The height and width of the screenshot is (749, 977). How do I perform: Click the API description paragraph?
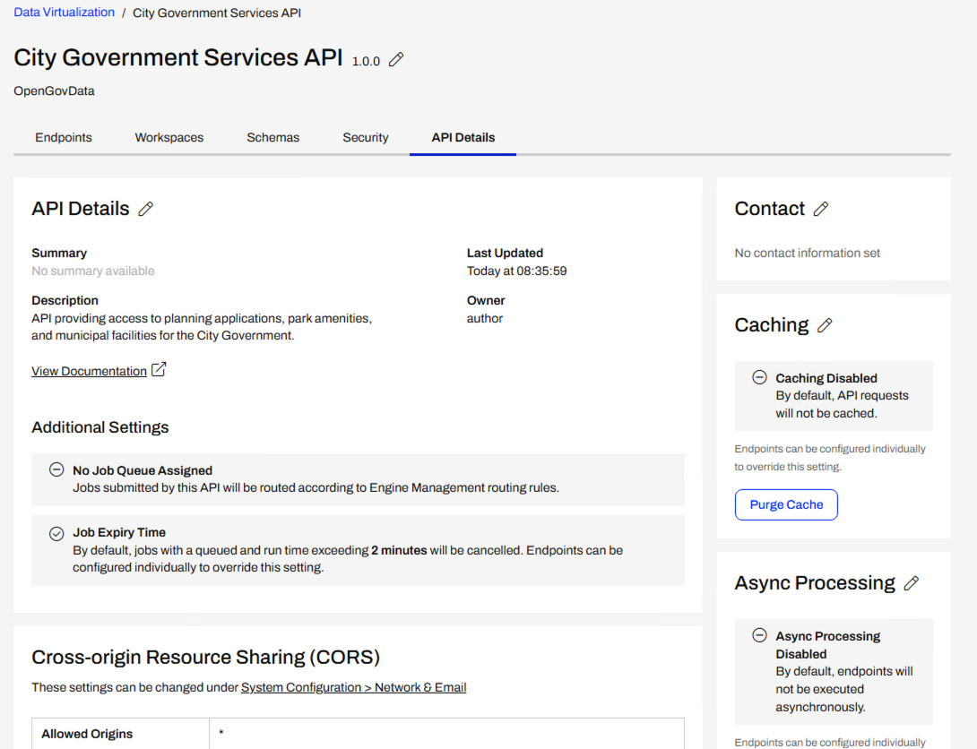coord(202,327)
